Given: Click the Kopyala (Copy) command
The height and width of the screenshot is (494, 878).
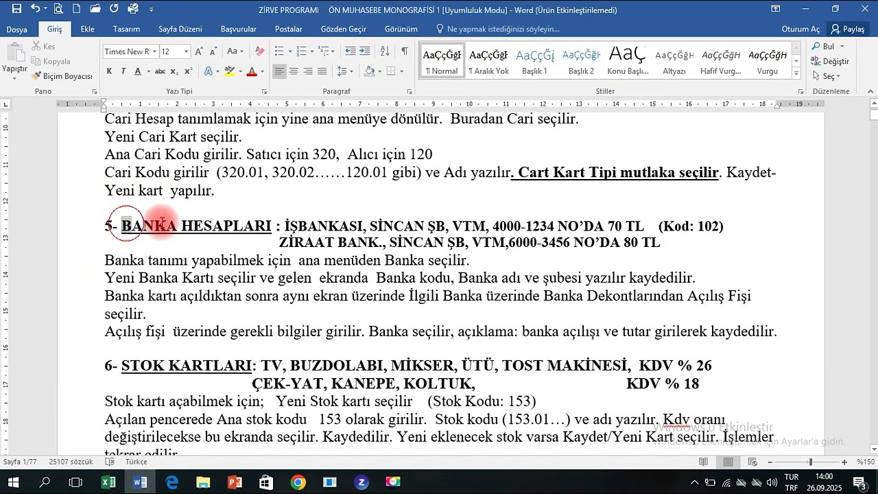Looking at the screenshot, I should click(x=51, y=61).
